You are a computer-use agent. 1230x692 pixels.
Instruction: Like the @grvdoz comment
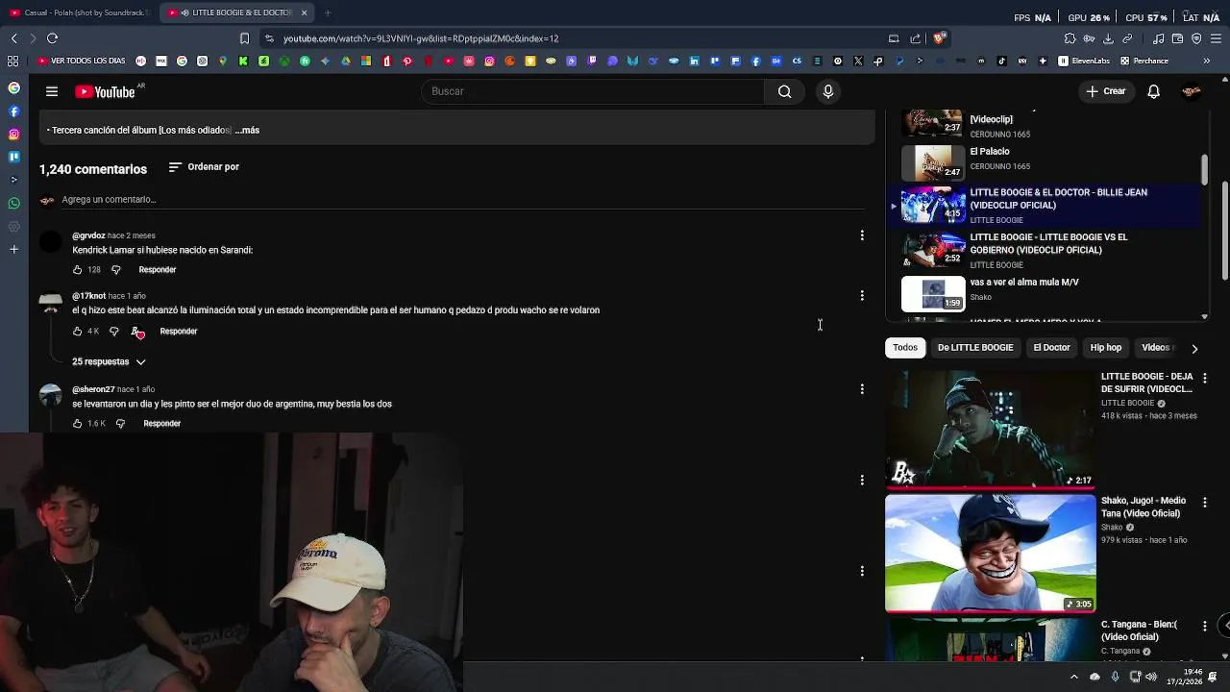(78, 270)
